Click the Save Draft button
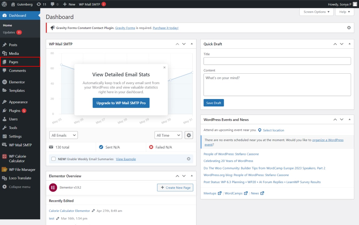 pyautogui.click(x=214, y=103)
